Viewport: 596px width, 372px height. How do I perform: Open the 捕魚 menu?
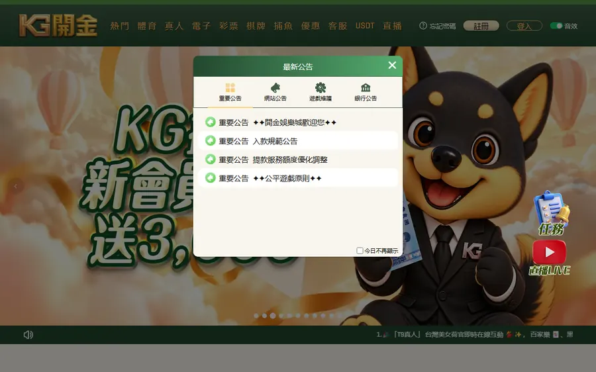(x=283, y=26)
